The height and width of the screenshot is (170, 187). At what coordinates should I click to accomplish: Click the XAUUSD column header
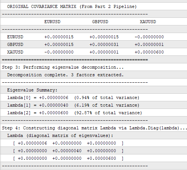point(148,22)
